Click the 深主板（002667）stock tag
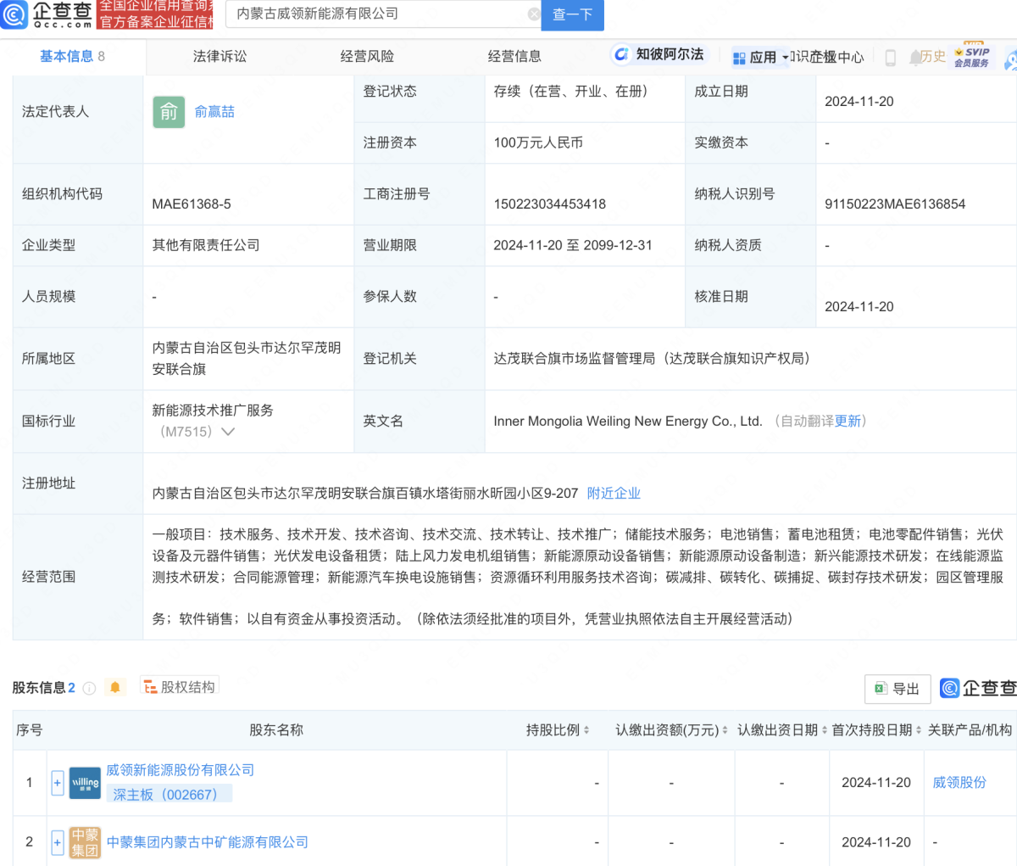1017x866 pixels. [169, 795]
